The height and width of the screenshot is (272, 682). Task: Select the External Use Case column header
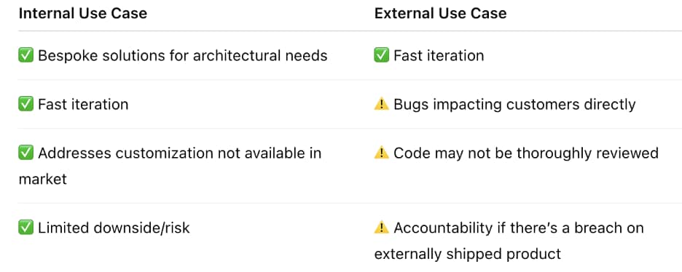click(x=440, y=13)
